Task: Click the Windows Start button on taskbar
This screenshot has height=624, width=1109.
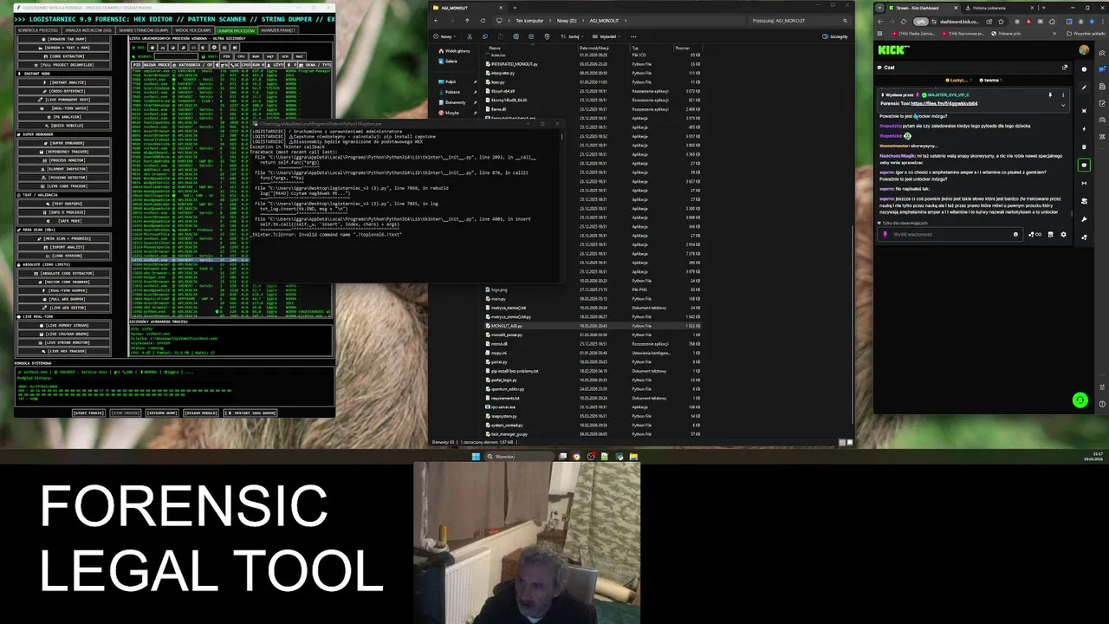Action: tap(476, 457)
